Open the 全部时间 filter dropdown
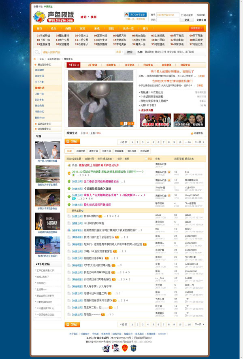 90,159
